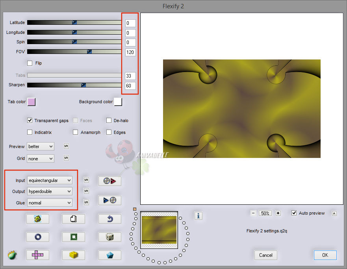The image size is (347, 269).
Task: Uncheck Transparent gaps
Action: click(30, 121)
